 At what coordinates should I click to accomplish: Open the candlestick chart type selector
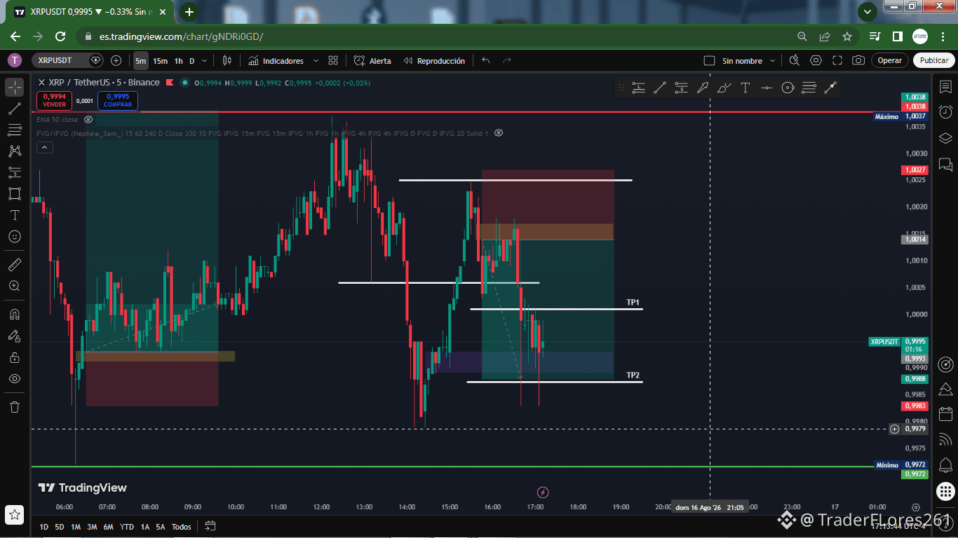tap(227, 61)
